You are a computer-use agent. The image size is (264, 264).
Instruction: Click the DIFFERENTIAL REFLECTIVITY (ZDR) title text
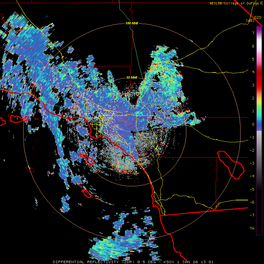(x=94, y=262)
